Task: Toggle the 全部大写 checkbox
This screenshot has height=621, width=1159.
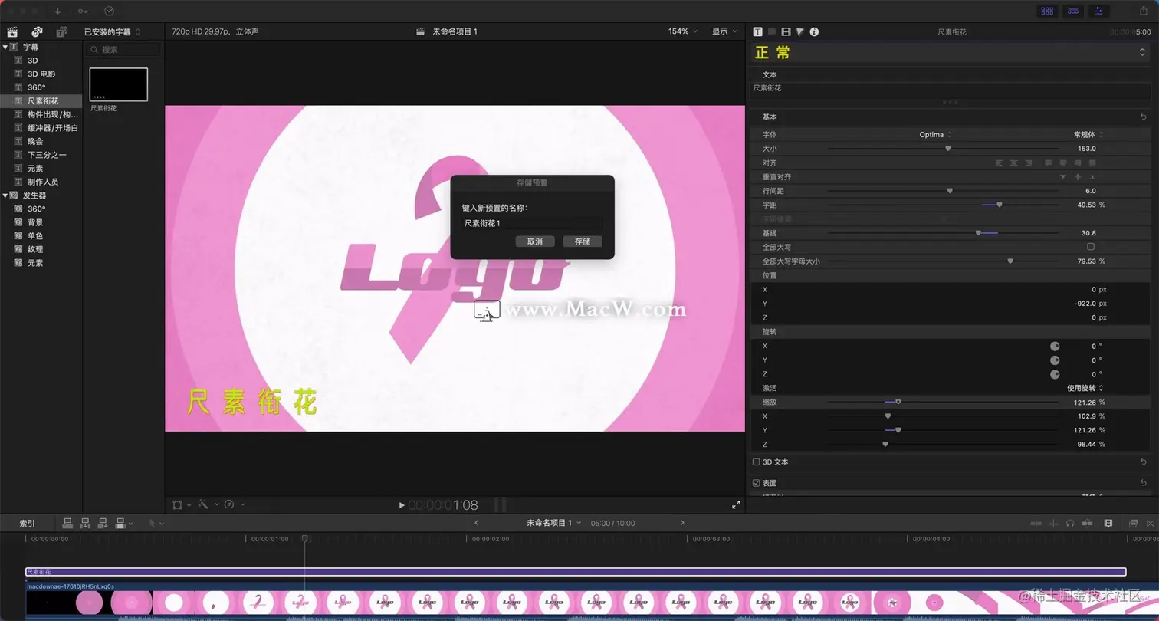Action: click(1091, 247)
